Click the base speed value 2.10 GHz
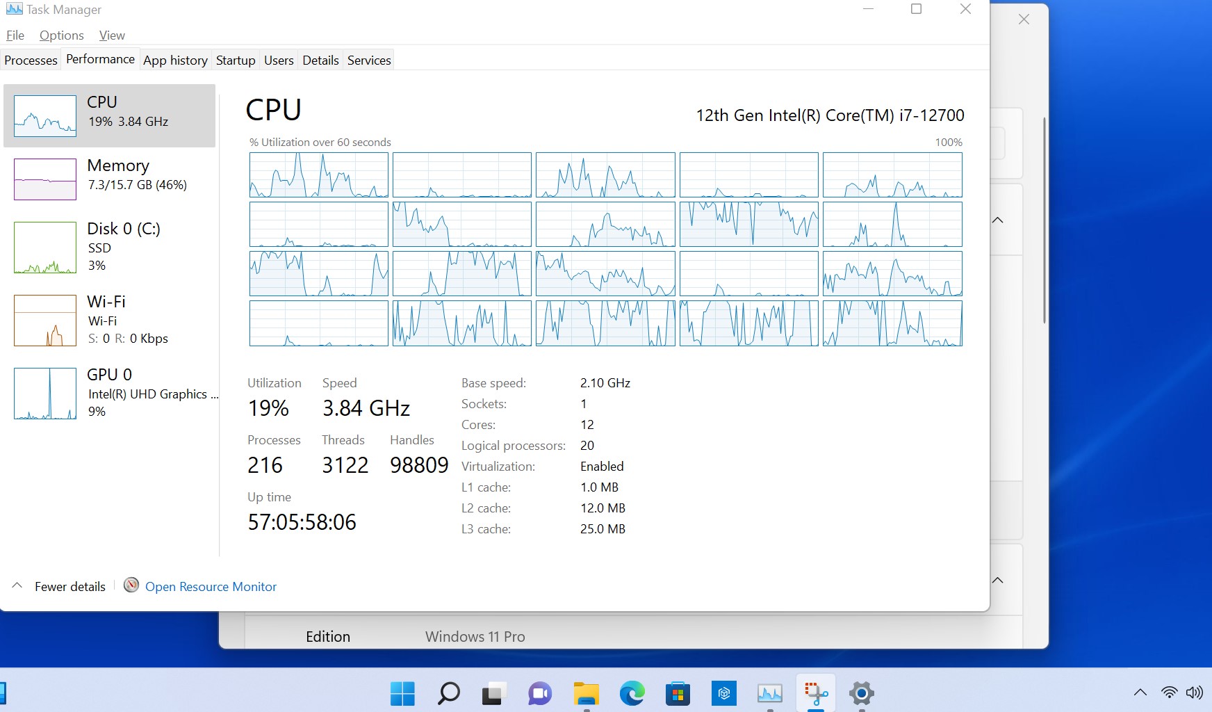 click(x=605, y=383)
